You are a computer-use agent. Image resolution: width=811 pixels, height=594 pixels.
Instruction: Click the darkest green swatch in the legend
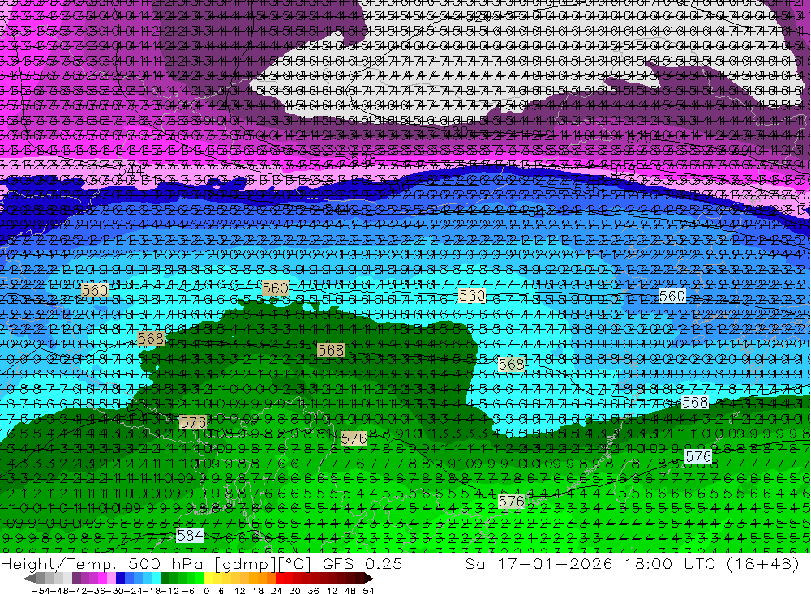(165, 578)
